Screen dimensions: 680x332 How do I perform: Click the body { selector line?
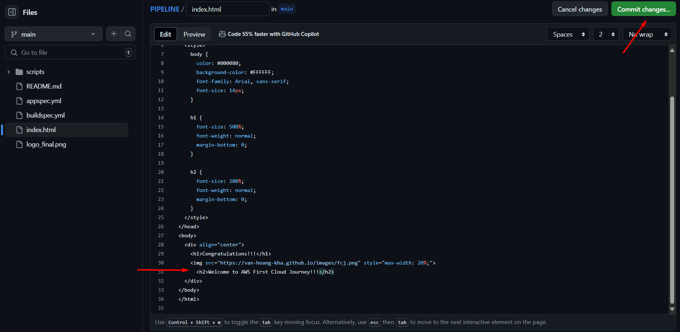(x=199, y=54)
